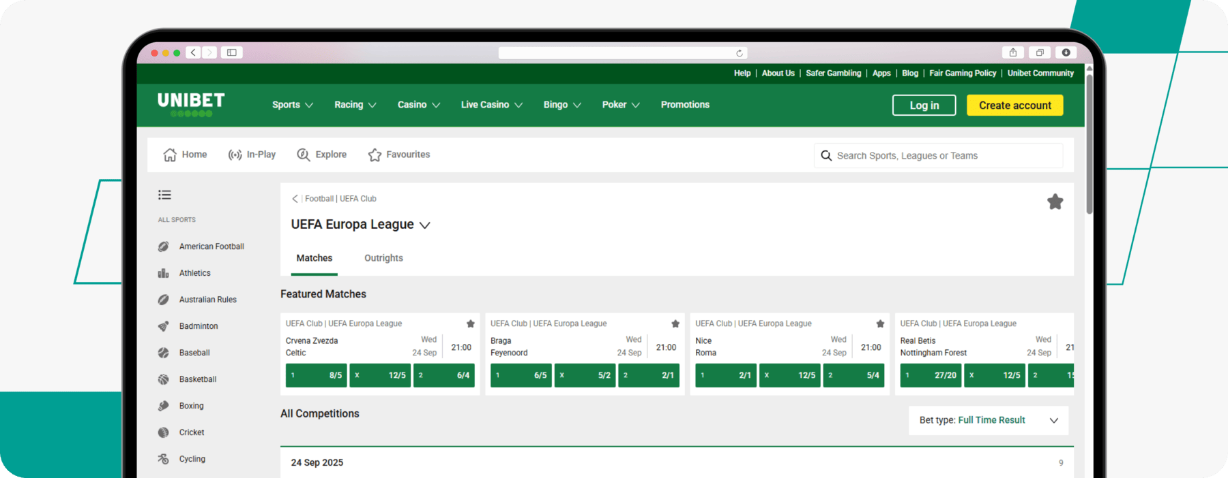The width and height of the screenshot is (1228, 478).
Task: Bet on Braga Feyenoord draw at 5/2
Action: pyautogui.click(x=585, y=375)
